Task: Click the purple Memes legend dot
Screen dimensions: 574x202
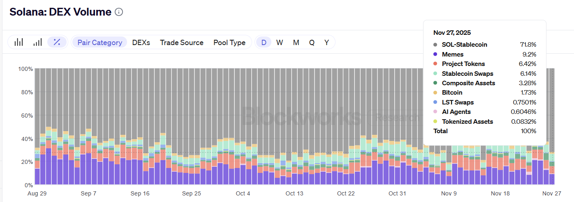Action: click(435, 54)
